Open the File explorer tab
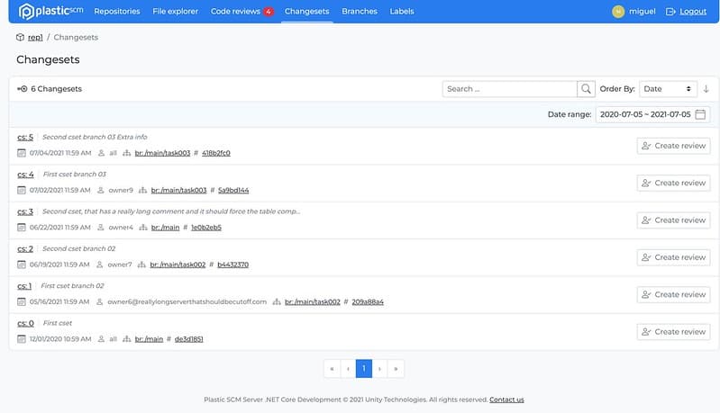The height and width of the screenshot is (413, 720). [175, 12]
